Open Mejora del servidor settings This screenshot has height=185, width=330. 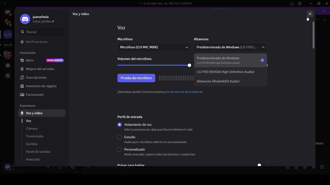pyautogui.click(x=42, y=69)
